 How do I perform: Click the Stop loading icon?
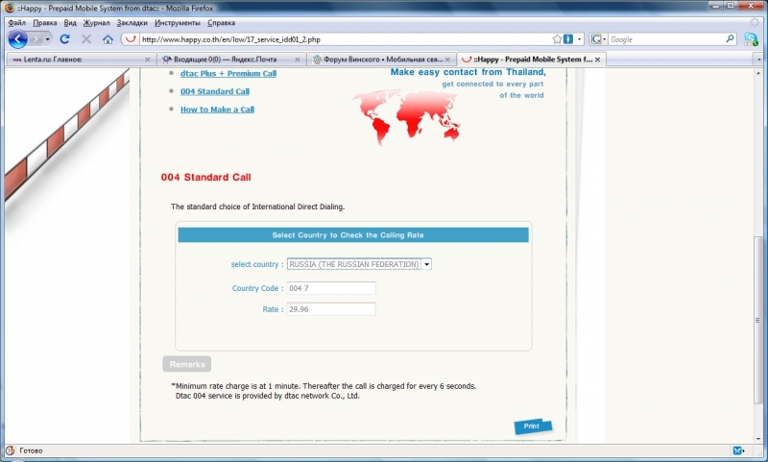[x=86, y=39]
